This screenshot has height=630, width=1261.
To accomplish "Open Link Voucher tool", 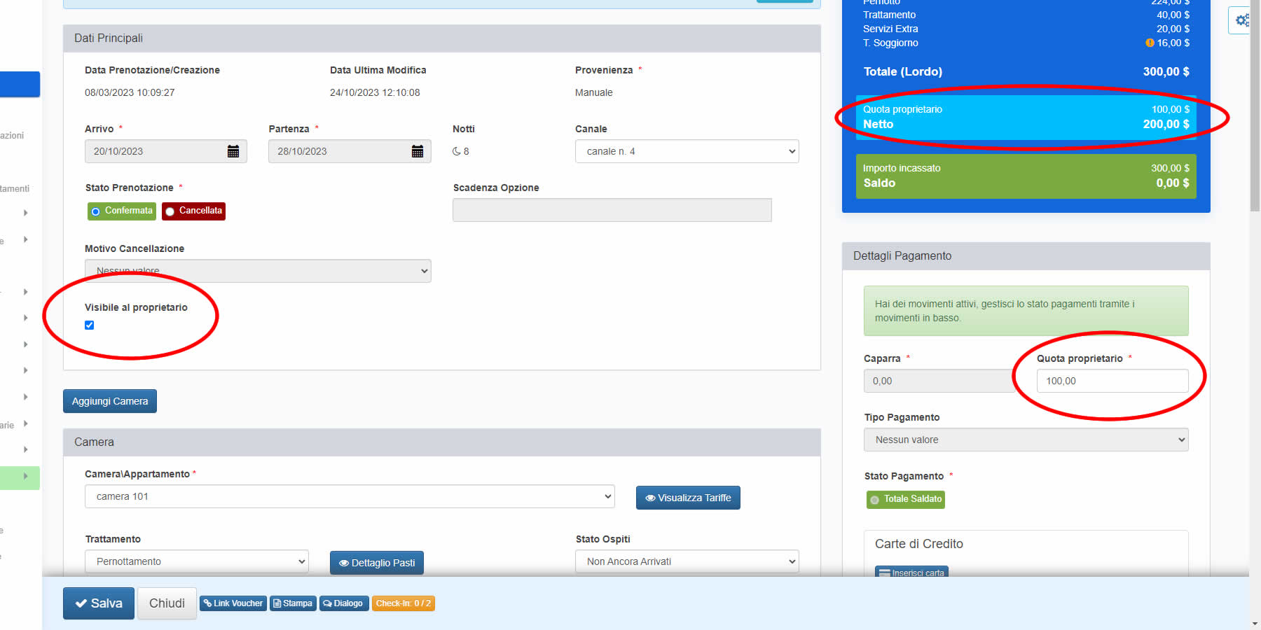I will (x=233, y=603).
